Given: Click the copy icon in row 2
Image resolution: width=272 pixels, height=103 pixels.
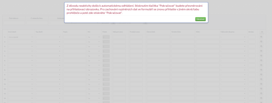Looking at the screenshot, I should point(262,42).
